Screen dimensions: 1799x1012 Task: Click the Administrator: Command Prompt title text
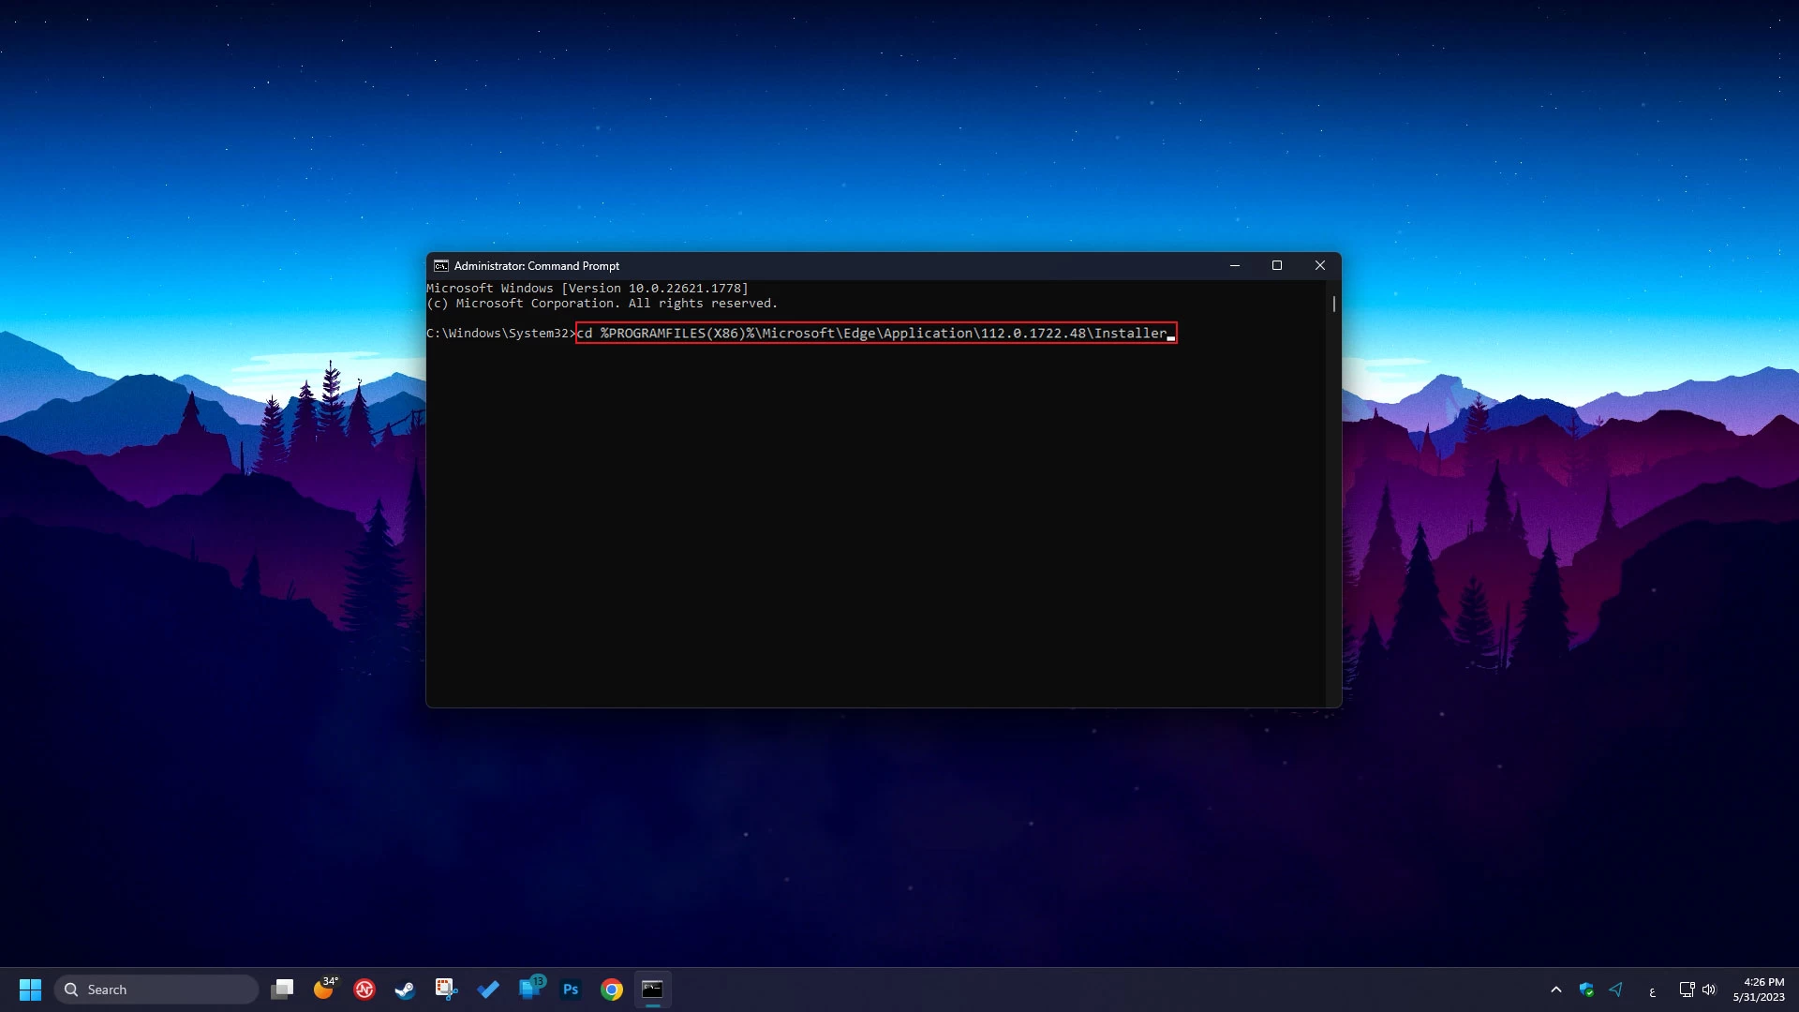coord(537,266)
